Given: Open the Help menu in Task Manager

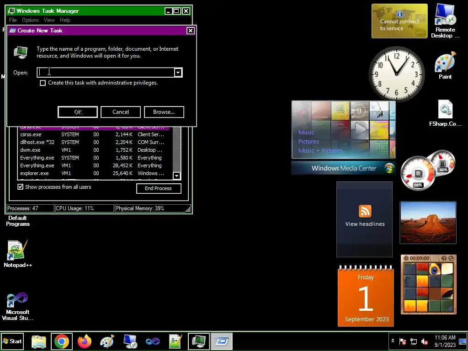Looking at the screenshot, I should [65, 20].
